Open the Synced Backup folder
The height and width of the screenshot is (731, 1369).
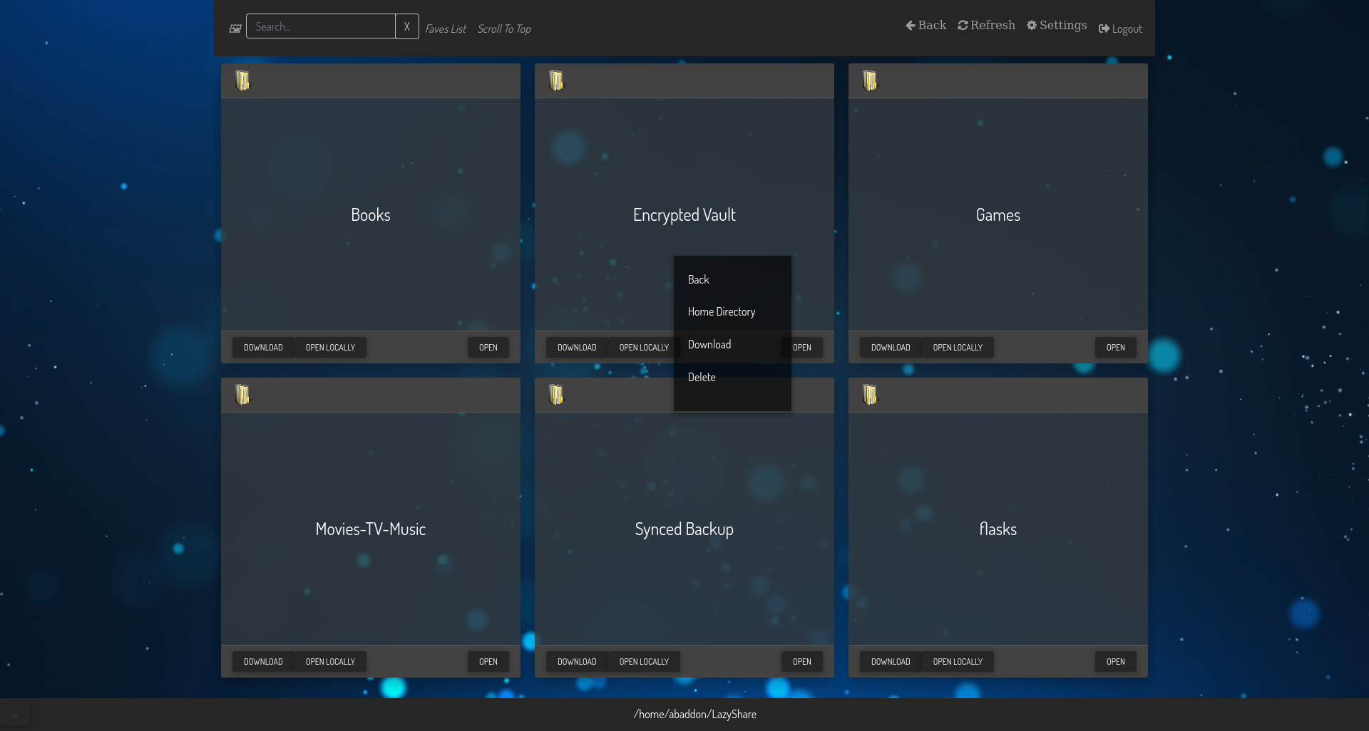click(802, 662)
